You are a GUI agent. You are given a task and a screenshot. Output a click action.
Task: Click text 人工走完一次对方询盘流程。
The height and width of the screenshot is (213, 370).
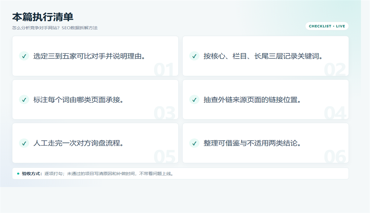coord(79,143)
